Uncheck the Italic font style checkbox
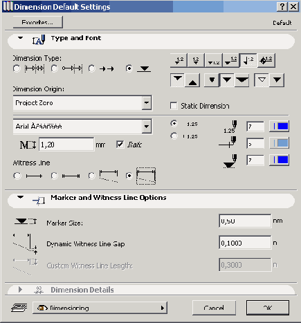Viewport: 301px width, 323px height. tap(120, 145)
